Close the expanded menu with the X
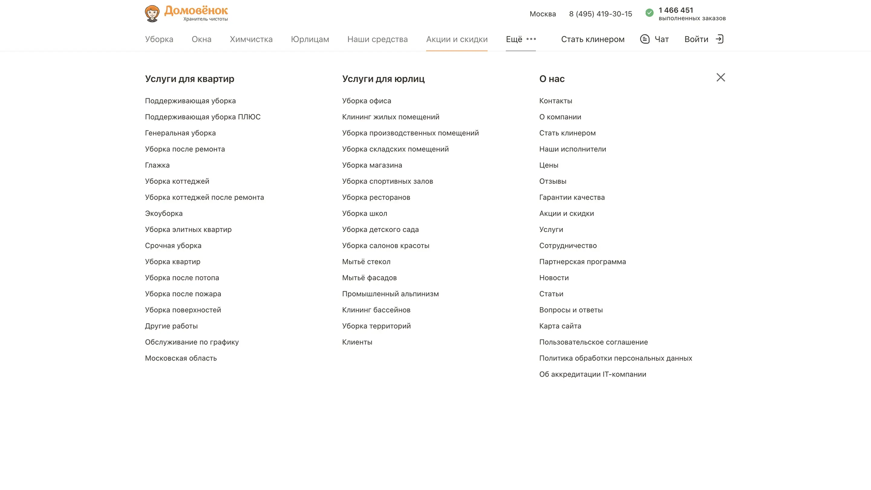This screenshot has width=871, height=490. pyautogui.click(x=720, y=77)
